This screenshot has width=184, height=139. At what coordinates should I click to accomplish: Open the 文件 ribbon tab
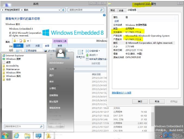coord(18,46)
